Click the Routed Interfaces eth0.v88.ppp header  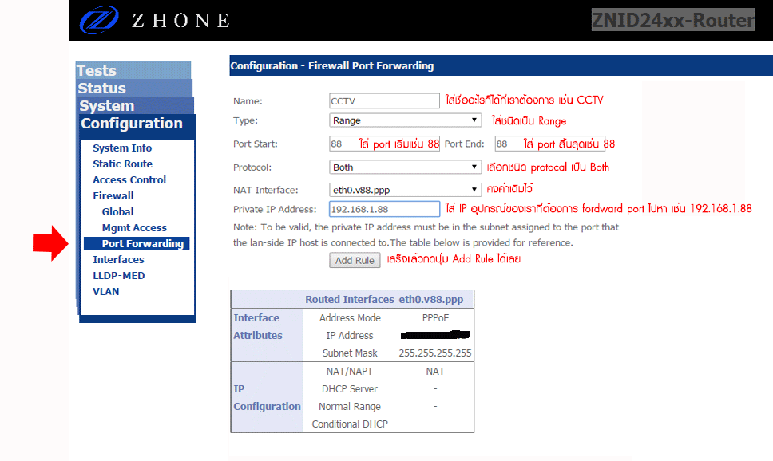point(384,299)
